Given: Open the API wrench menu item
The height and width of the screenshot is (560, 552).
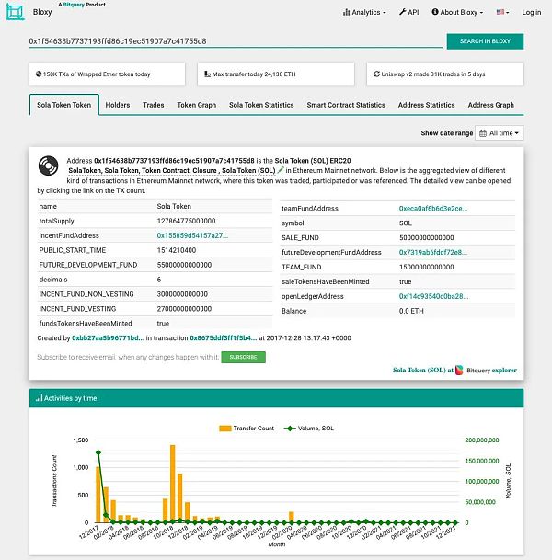Looking at the screenshot, I should [409, 13].
